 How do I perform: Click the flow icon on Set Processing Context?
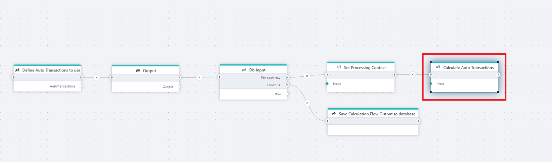tap(339, 67)
